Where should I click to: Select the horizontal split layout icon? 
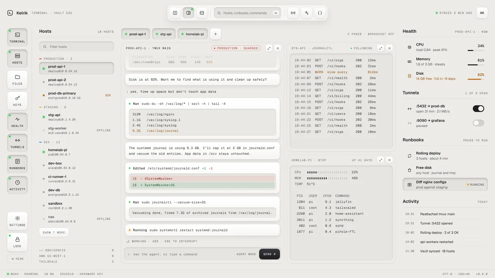point(202,13)
